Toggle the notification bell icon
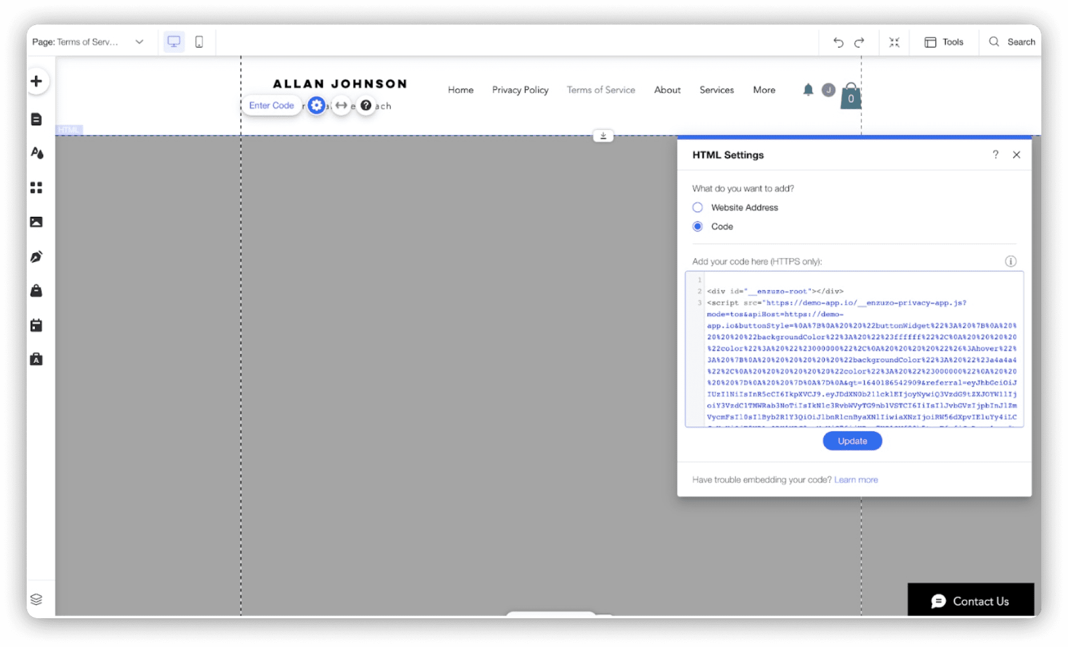 [x=808, y=90]
